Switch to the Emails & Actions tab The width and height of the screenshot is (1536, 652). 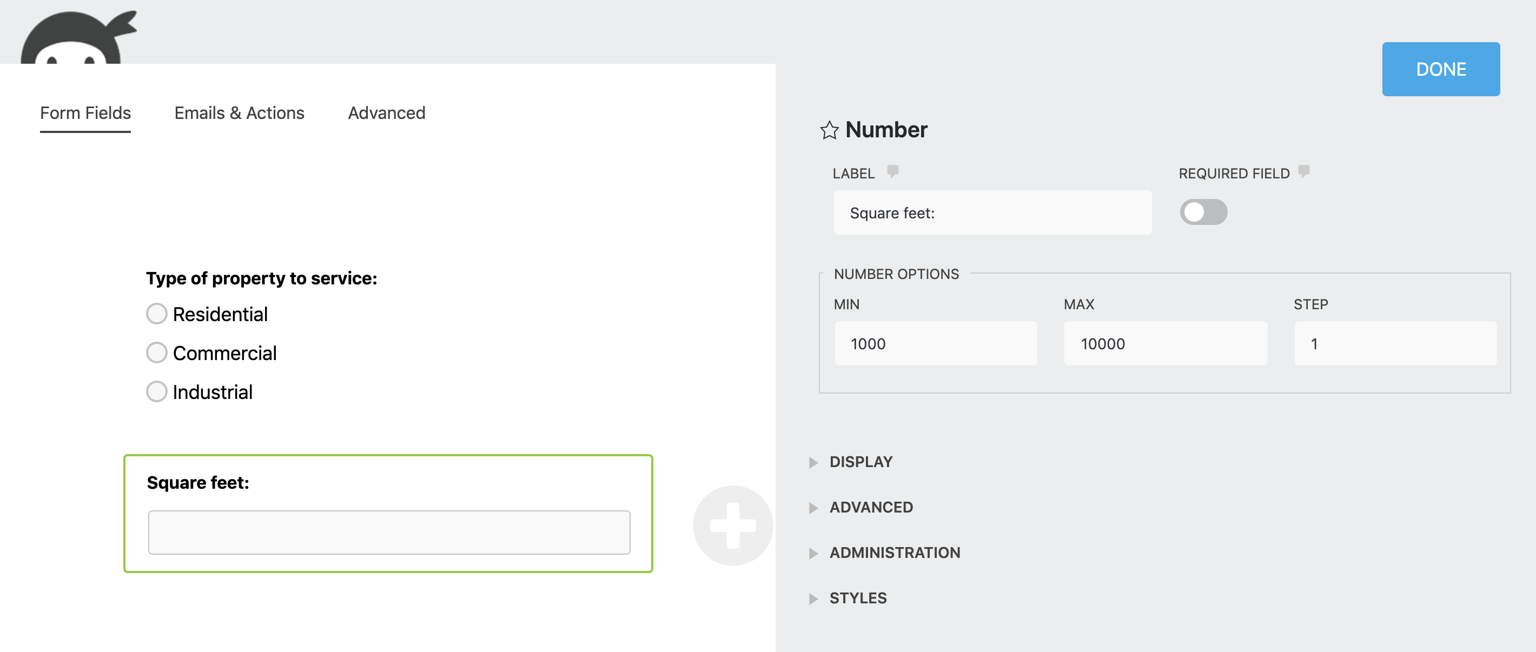point(239,112)
